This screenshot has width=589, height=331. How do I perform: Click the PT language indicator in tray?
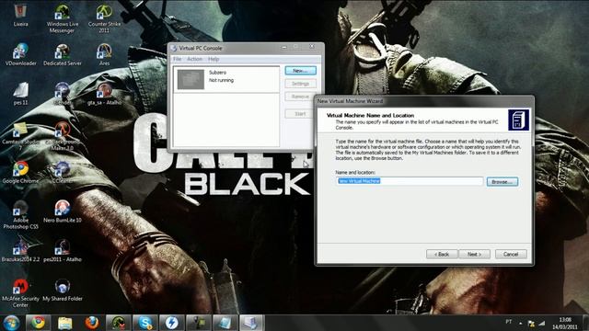pos(509,322)
